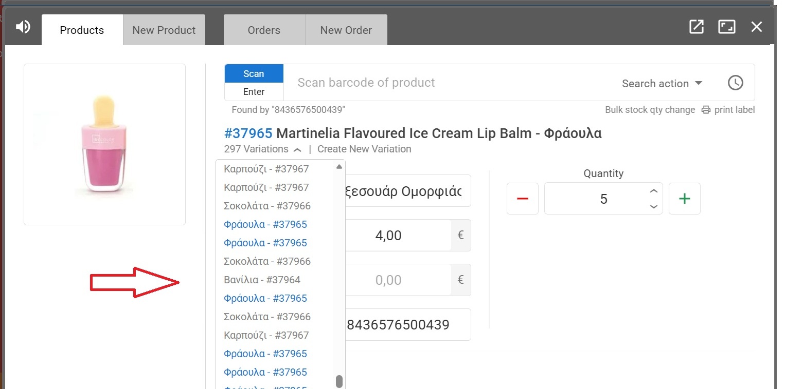804x389 pixels.
Task: Open scan history clock icon
Action: 735,83
